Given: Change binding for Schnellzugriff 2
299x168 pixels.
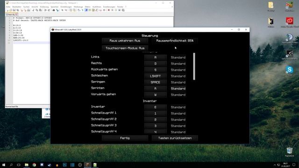Looking at the screenshot, I should 156,119.
